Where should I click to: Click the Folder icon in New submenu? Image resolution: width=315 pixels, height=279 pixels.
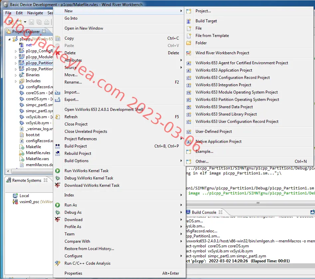click(189, 43)
